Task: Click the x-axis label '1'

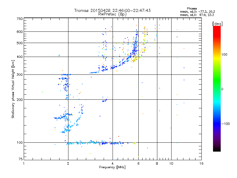Action: coord(24,163)
